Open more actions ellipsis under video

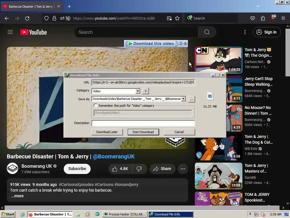(x=183, y=169)
